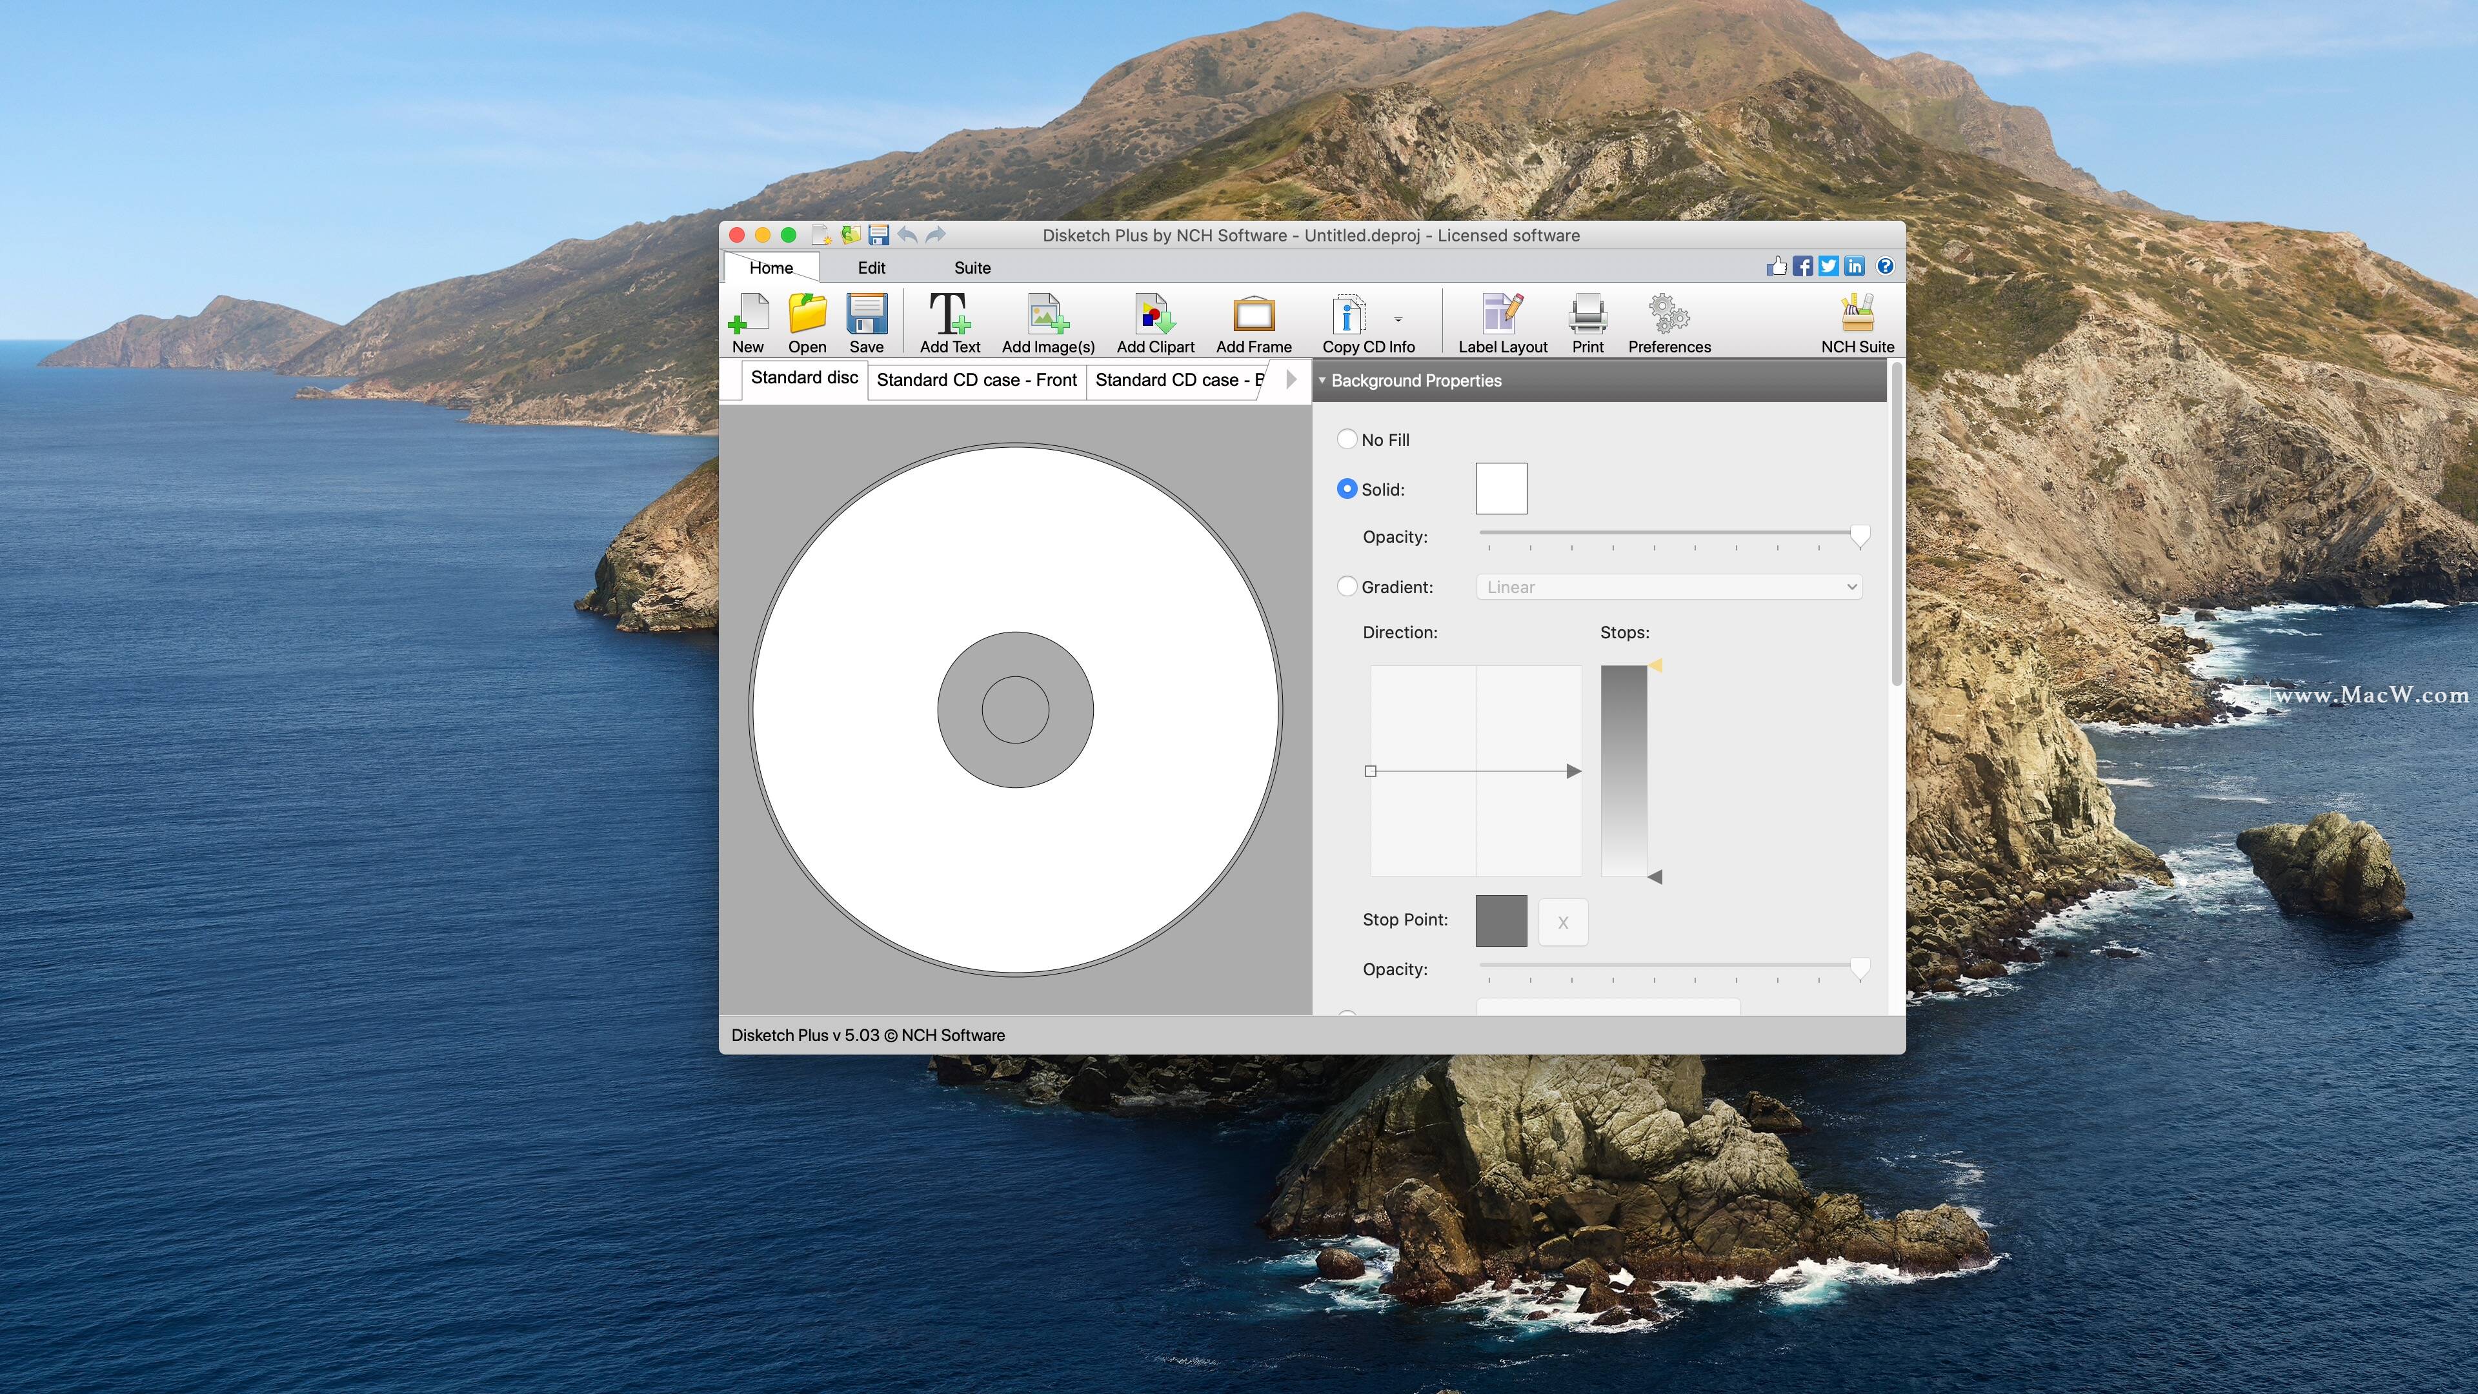Select the gray bottom gradient stop marker
Screen dimensions: 2478x1394
1655,876
